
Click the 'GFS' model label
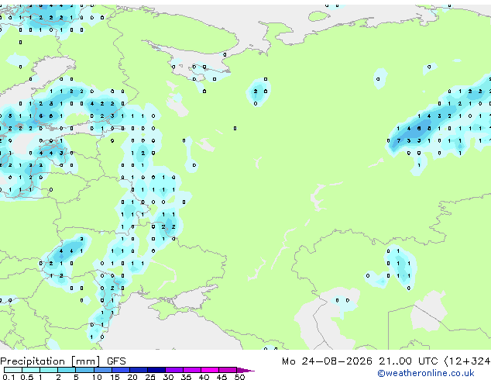[116, 361]
